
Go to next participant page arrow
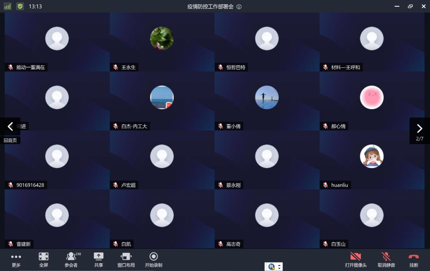point(419,129)
